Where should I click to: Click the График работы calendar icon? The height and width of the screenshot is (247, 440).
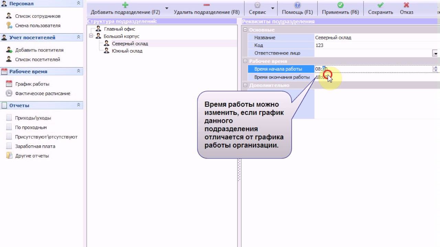pos(9,84)
